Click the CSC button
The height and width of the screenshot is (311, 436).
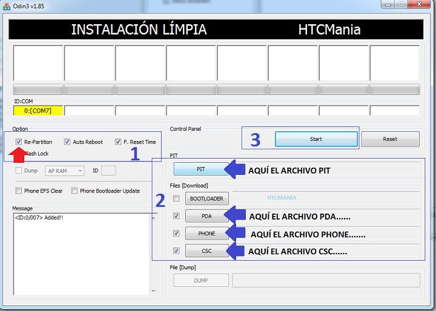(207, 251)
